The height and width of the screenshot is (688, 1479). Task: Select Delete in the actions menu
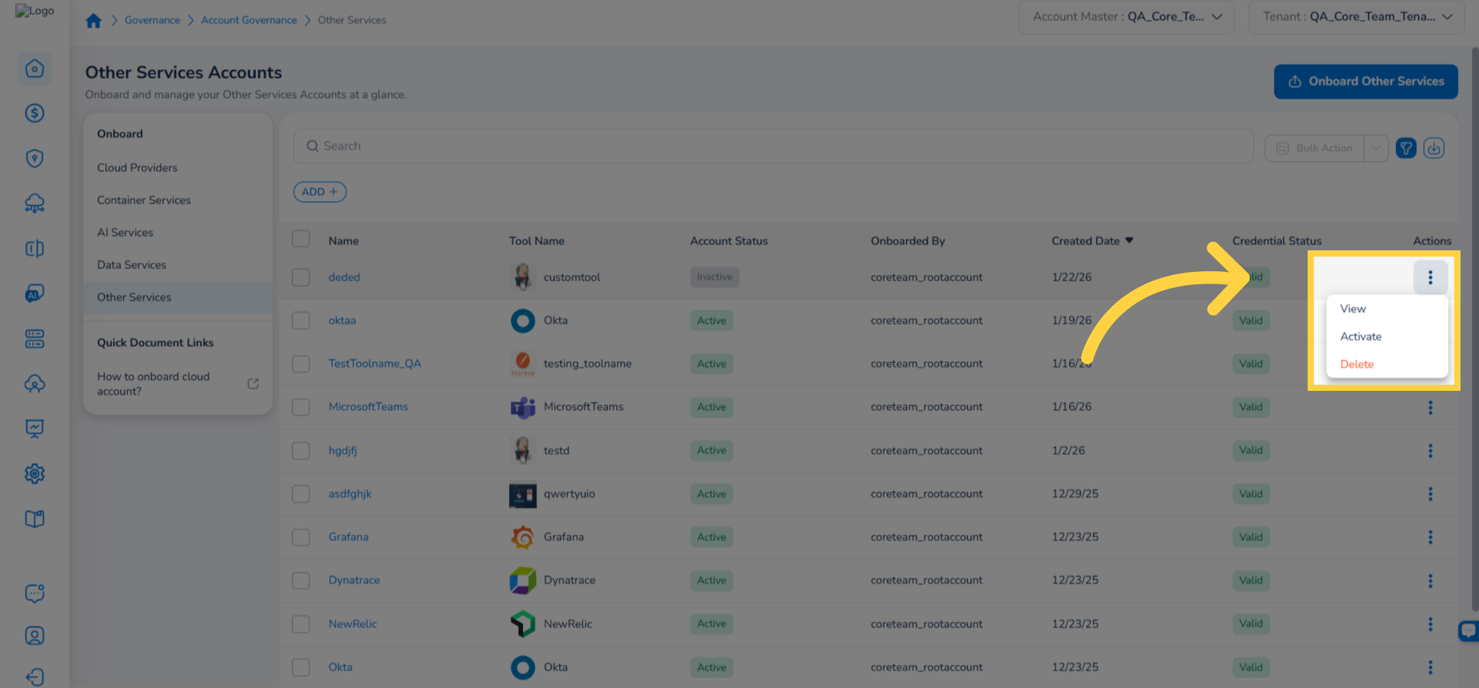tap(1356, 364)
